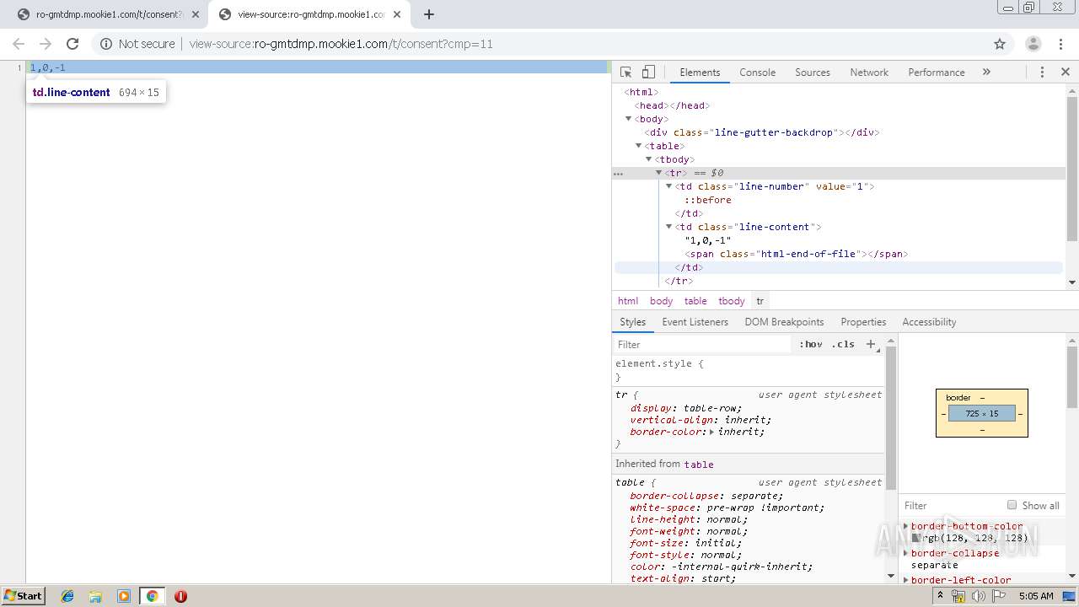Select table in the breadcrumb
This screenshot has width=1079, height=607.
[x=695, y=301]
